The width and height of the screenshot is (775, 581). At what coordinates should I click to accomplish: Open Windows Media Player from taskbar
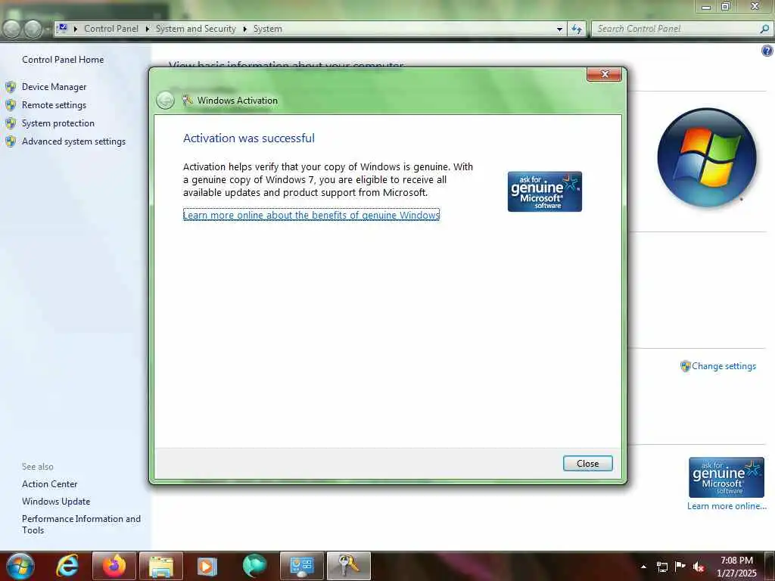point(207,566)
